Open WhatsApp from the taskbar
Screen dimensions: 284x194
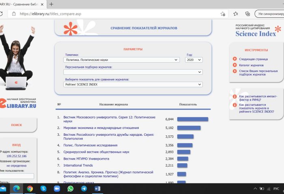[x=70, y=188]
